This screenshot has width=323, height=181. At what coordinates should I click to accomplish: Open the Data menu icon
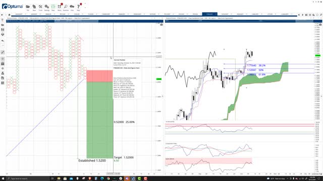[53, 7]
